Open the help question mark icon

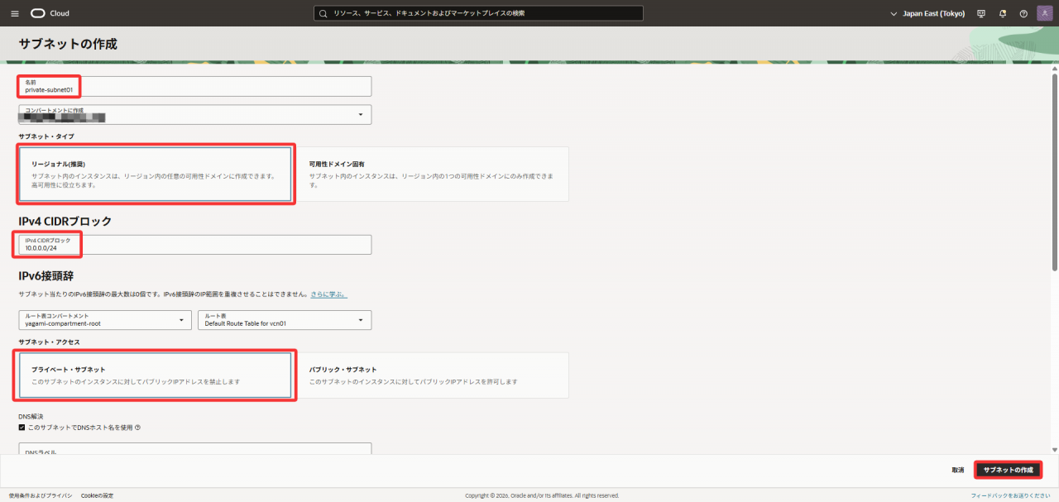[1023, 13]
